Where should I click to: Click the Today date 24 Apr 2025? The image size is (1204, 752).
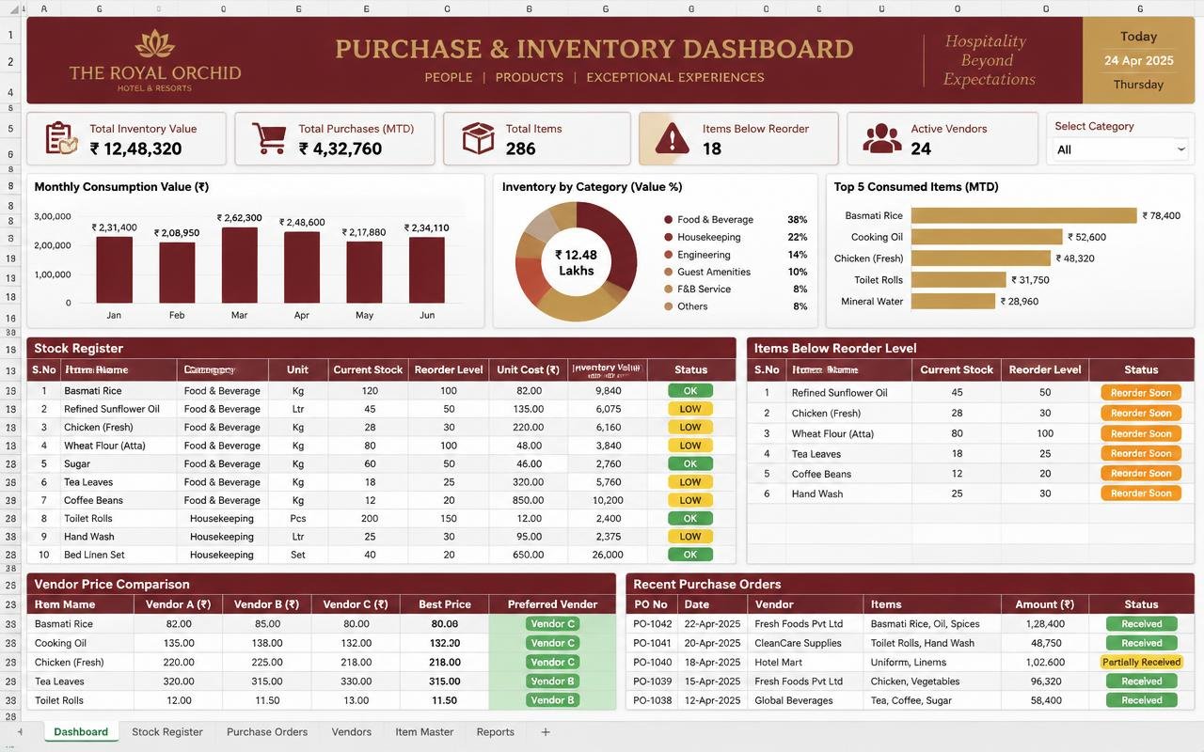[x=1138, y=60]
